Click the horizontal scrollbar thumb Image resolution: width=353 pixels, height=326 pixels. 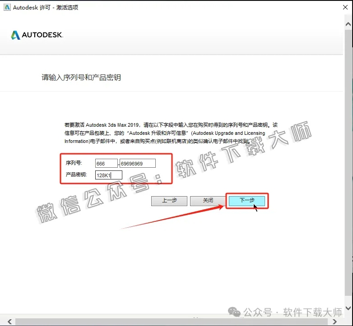click(172, 321)
